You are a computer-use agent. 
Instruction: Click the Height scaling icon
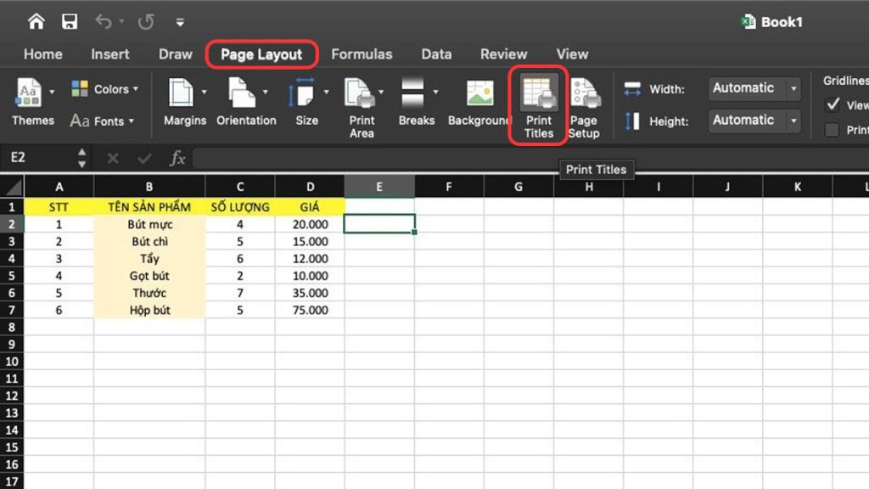631,121
